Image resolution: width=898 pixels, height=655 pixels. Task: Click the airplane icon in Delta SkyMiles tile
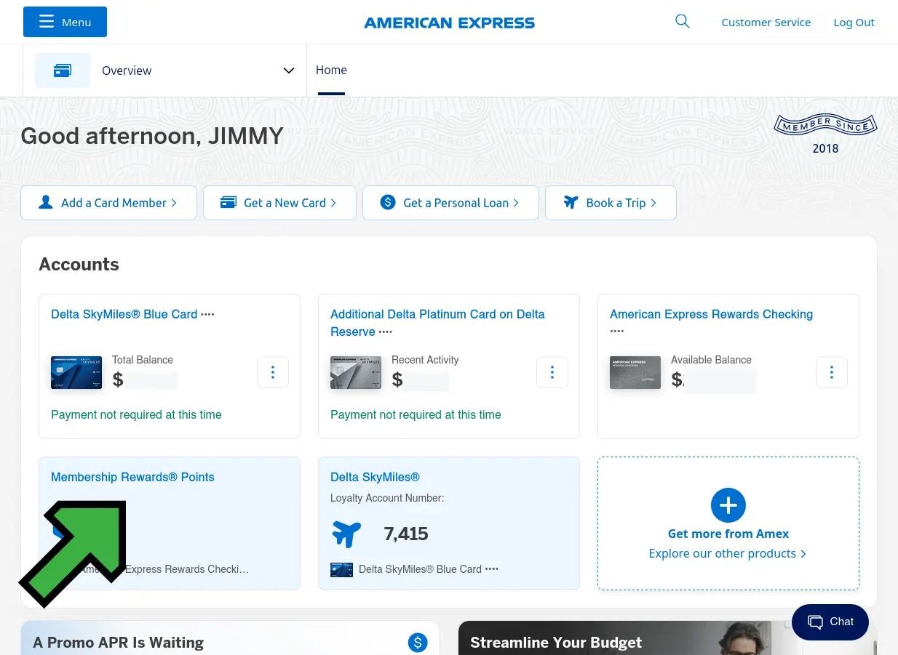(346, 534)
